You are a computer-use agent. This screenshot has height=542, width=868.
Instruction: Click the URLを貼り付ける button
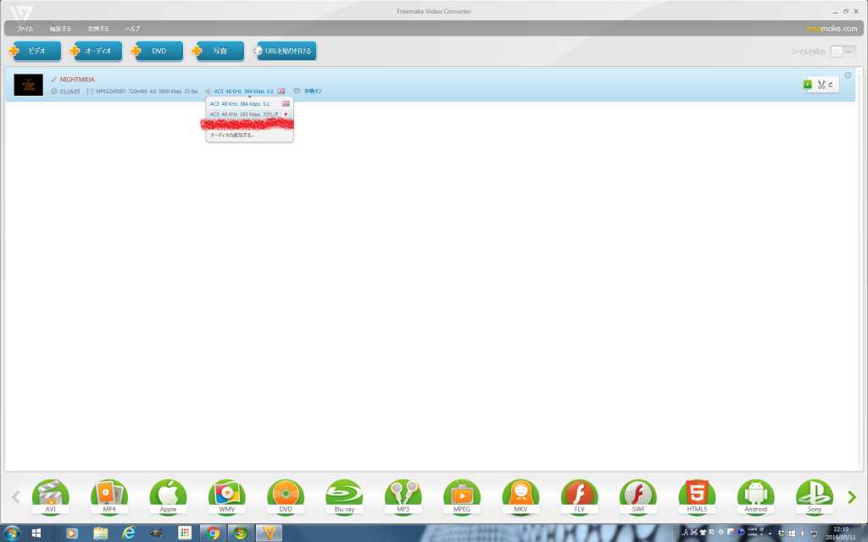pos(287,51)
